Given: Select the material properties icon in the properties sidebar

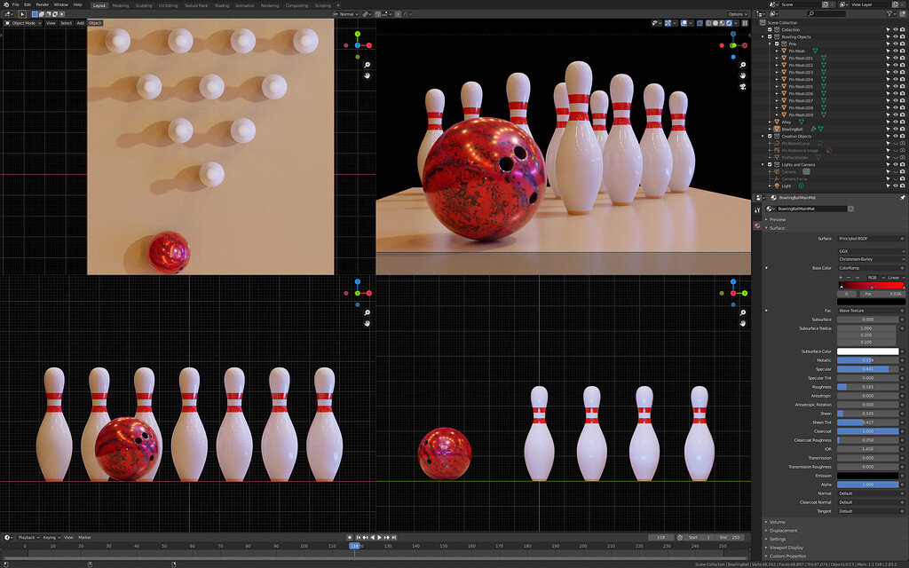Looking at the screenshot, I should [x=756, y=225].
